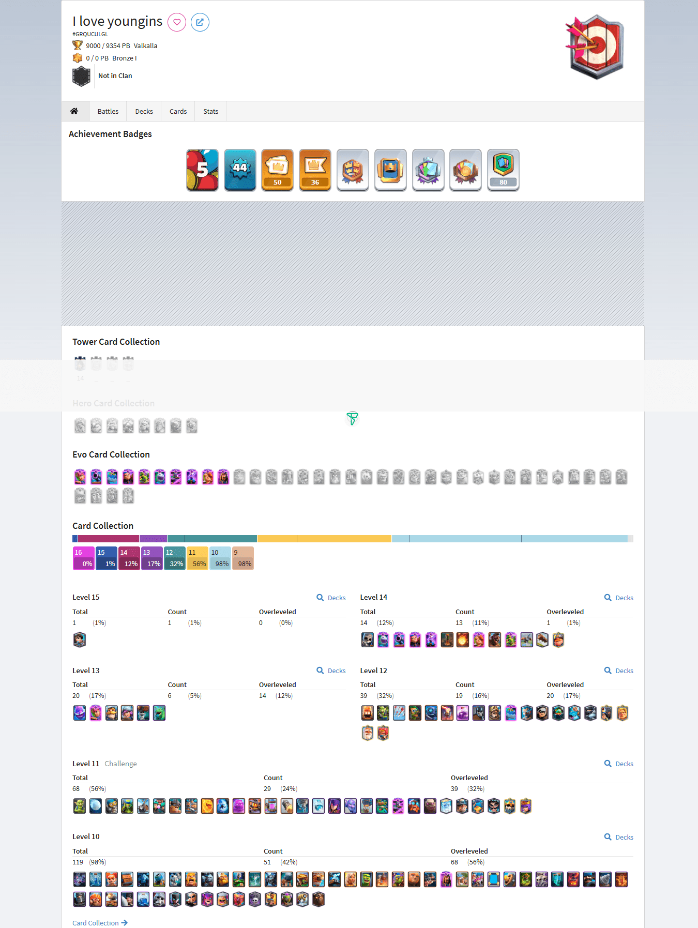The image size is (698, 928).
Task: Open the Cards tab
Action: point(178,111)
